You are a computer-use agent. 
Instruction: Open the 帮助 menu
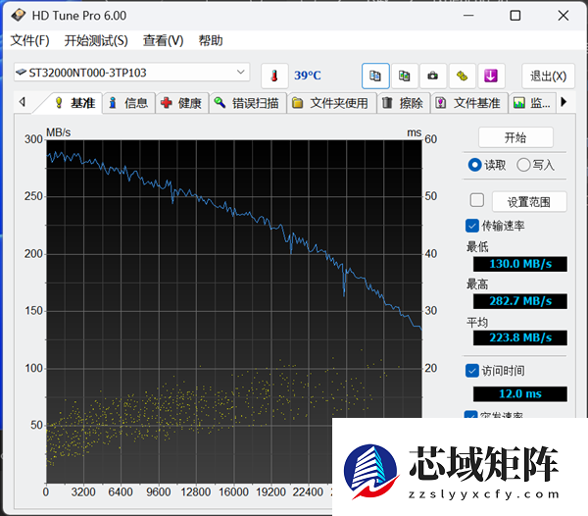(211, 40)
